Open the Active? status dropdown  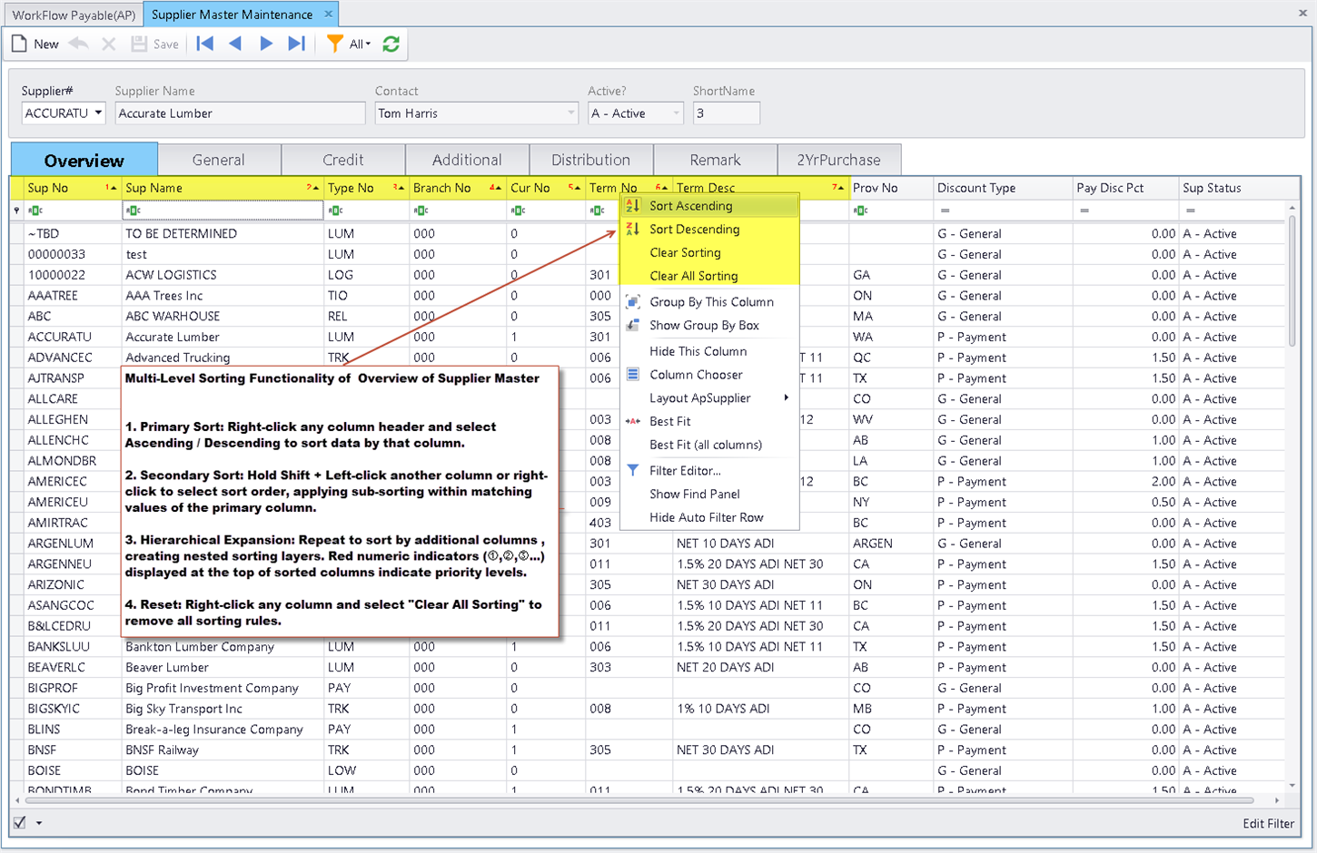coord(676,113)
